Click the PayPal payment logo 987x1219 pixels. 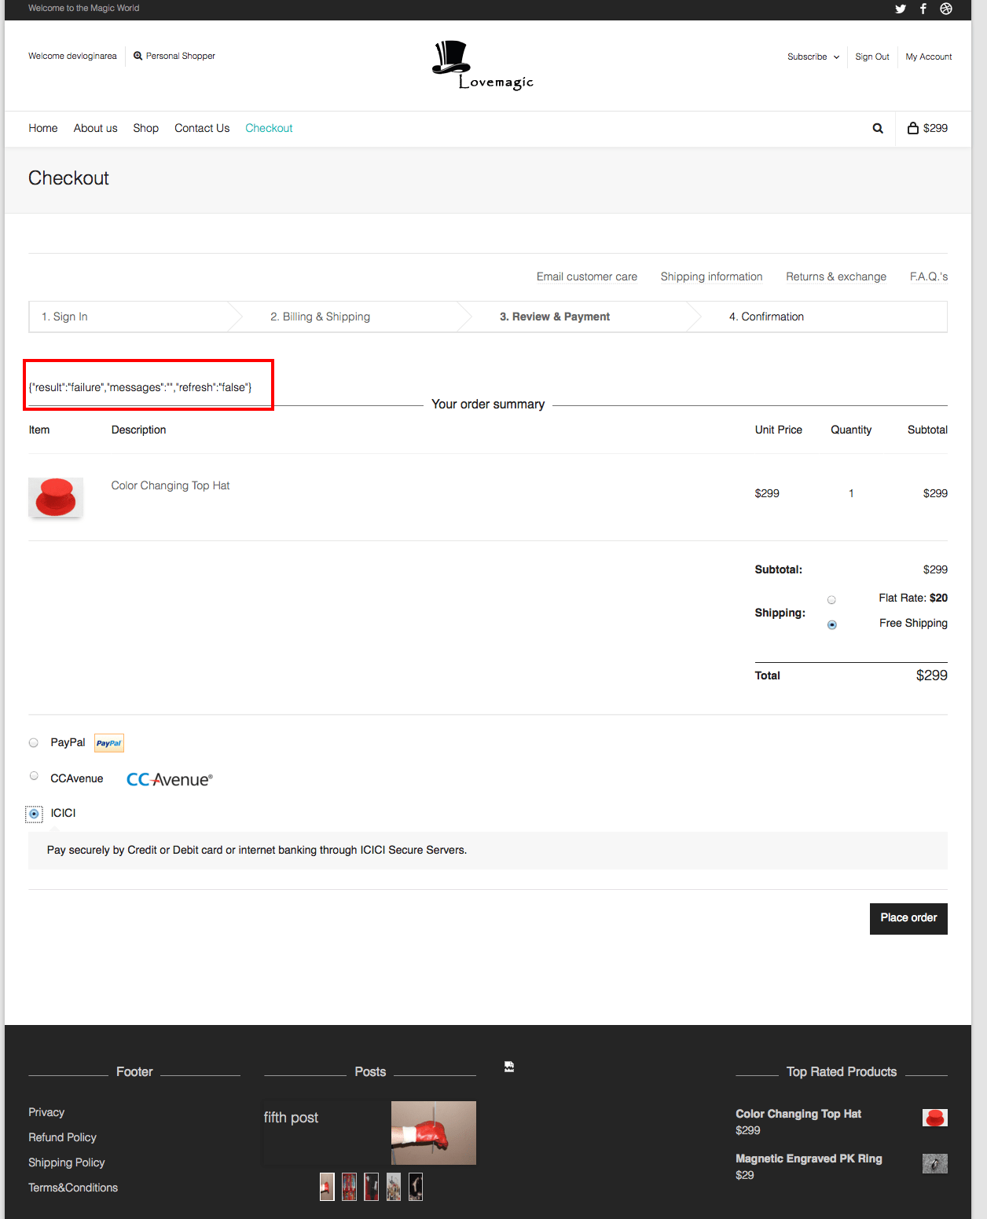pos(108,742)
